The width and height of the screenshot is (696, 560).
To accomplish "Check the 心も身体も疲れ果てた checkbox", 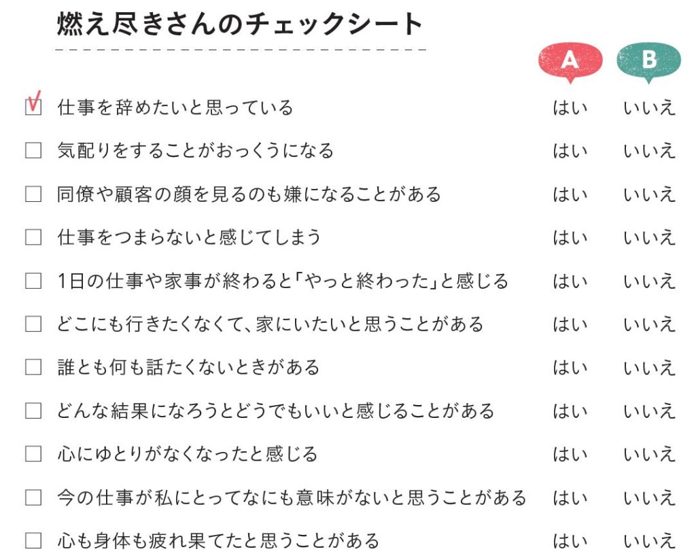I will (33, 541).
